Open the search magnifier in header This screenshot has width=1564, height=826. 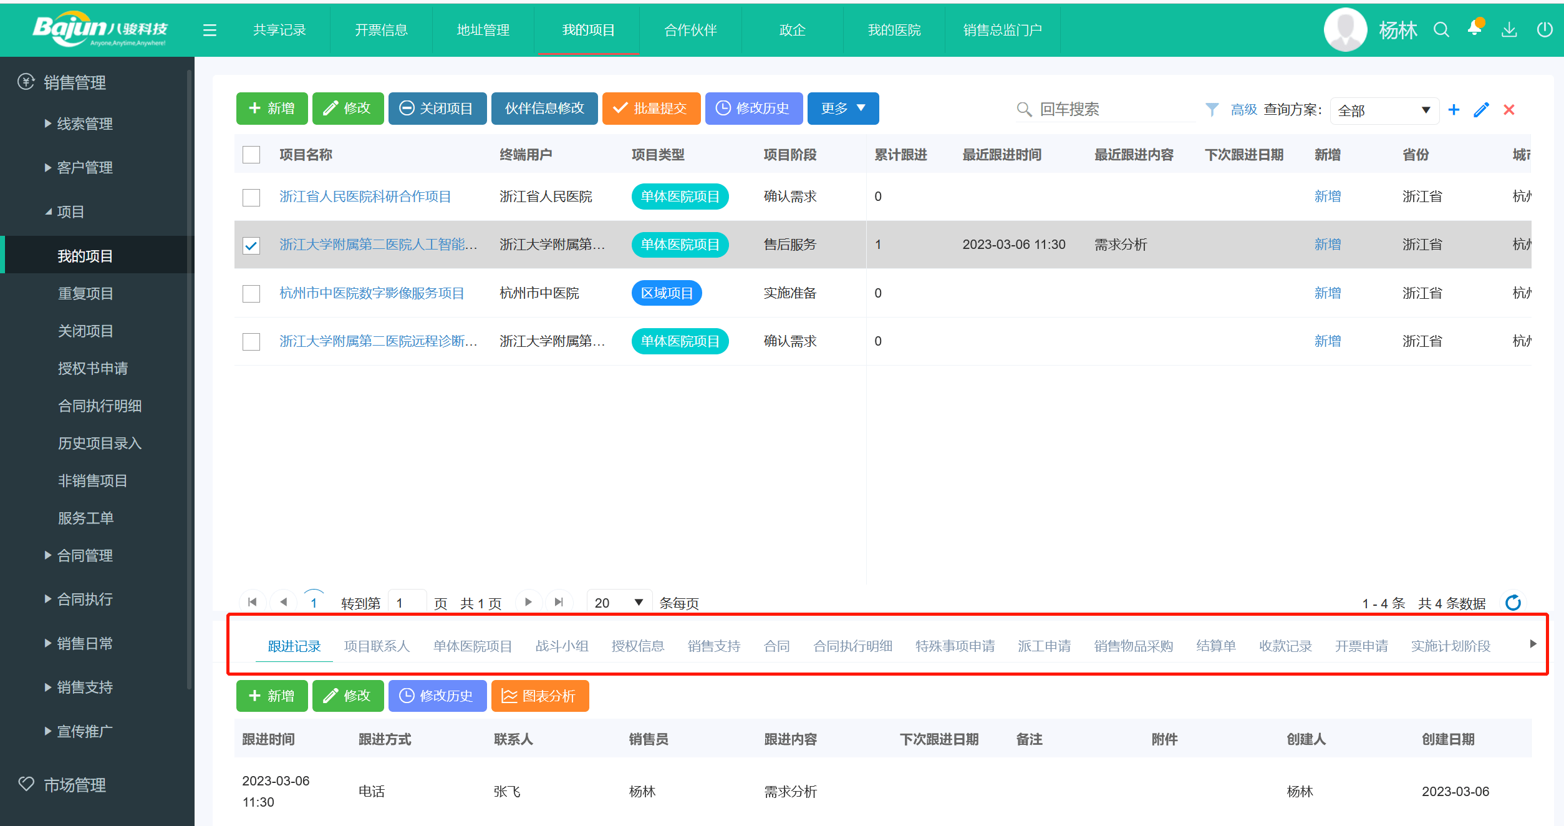tap(1441, 29)
